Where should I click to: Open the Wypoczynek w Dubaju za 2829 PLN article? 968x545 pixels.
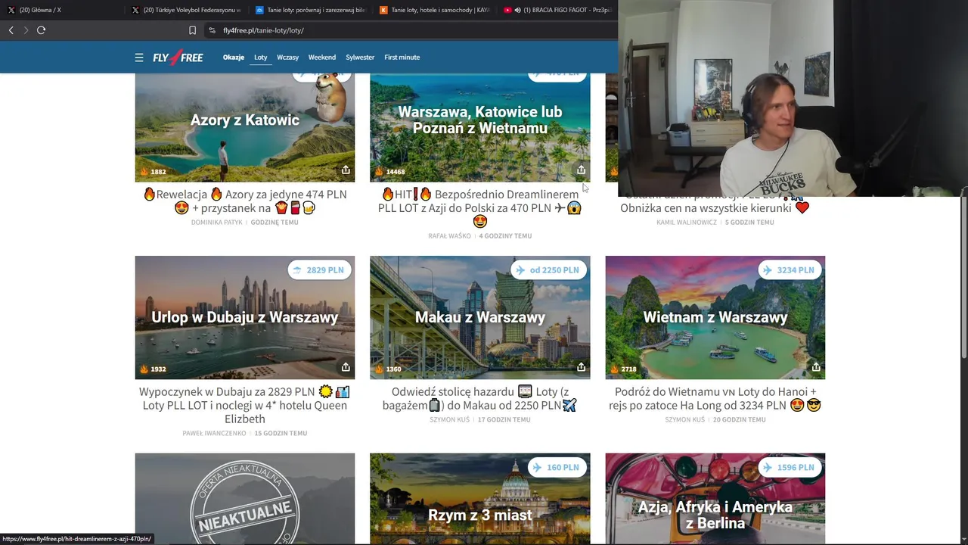pyautogui.click(x=245, y=405)
